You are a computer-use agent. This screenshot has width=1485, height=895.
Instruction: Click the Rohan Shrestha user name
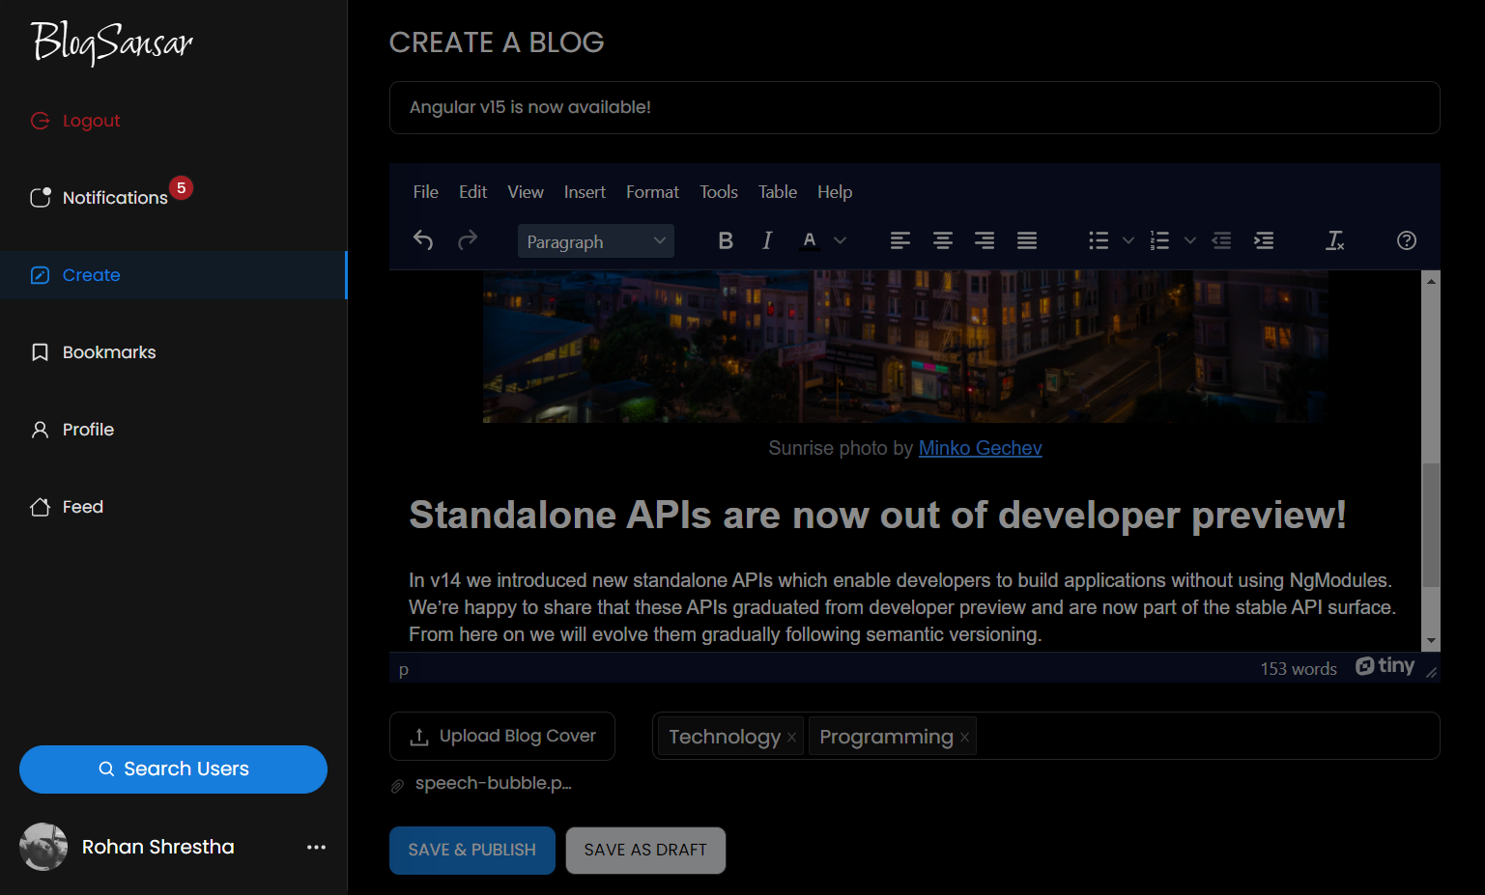[x=158, y=847]
